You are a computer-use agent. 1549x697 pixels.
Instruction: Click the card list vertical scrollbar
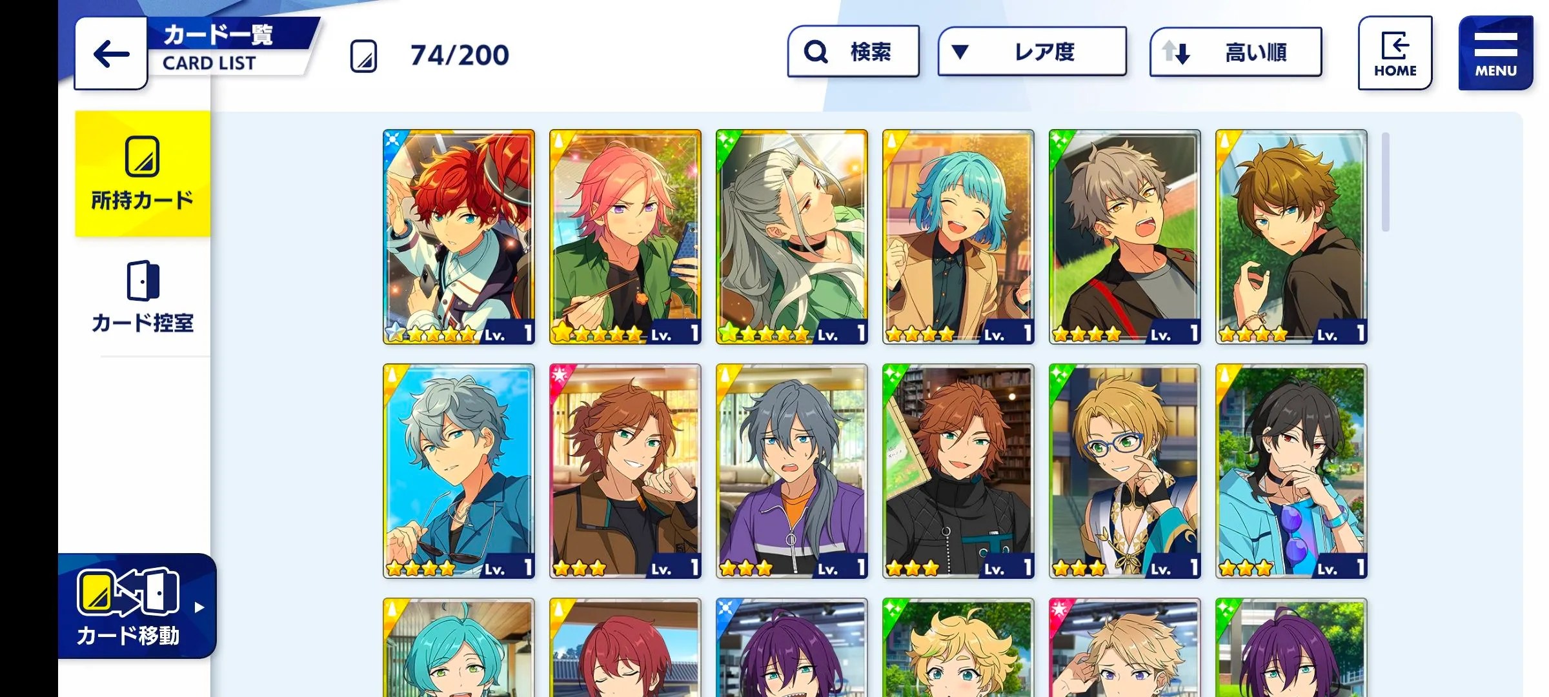click(1385, 182)
